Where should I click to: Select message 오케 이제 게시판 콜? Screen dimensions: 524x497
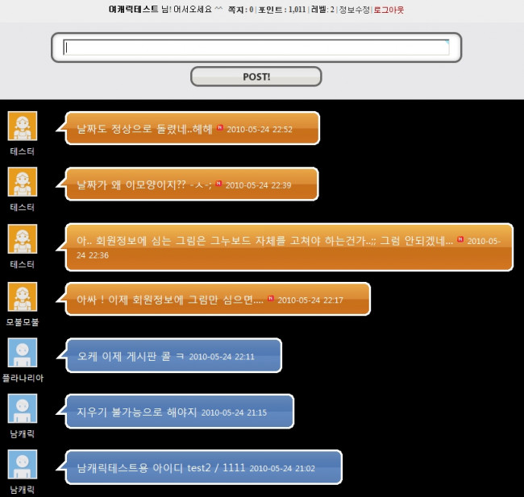pyautogui.click(x=131, y=356)
